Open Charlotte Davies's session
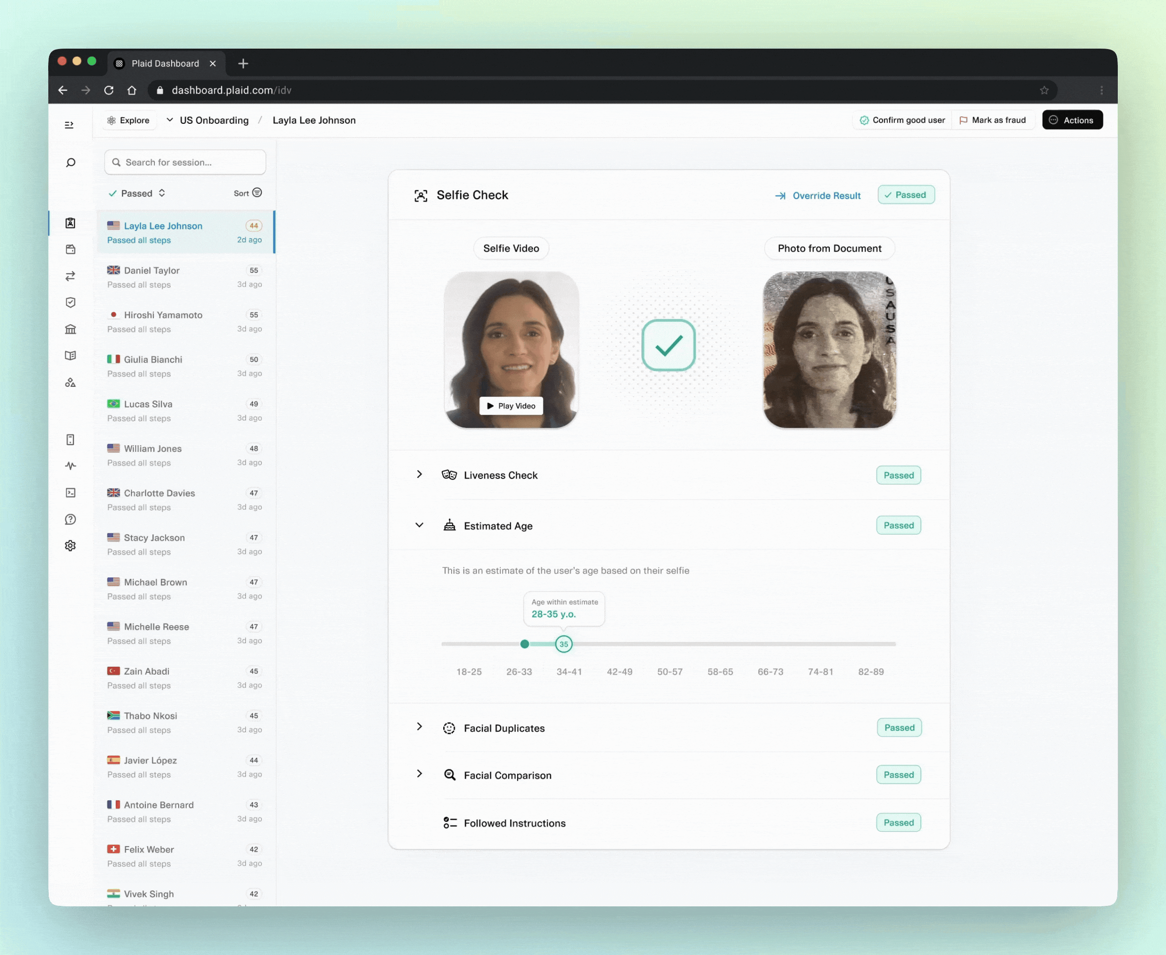The width and height of the screenshot is (1166, 955). pos(185,500)
